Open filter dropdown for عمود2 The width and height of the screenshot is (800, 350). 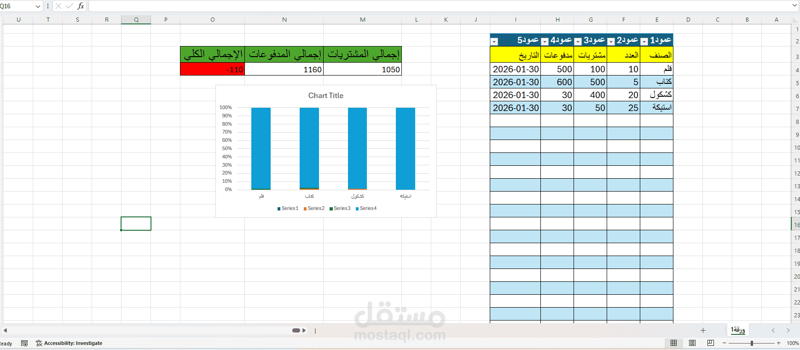point(611,41)
